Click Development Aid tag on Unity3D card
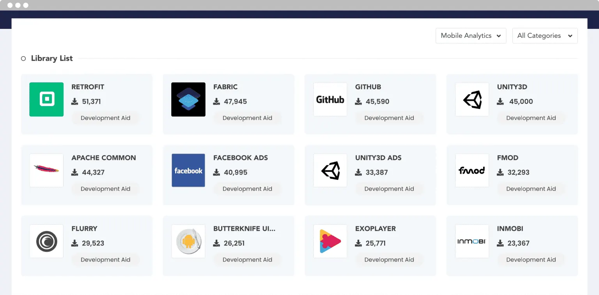 (x=531, y=118)
